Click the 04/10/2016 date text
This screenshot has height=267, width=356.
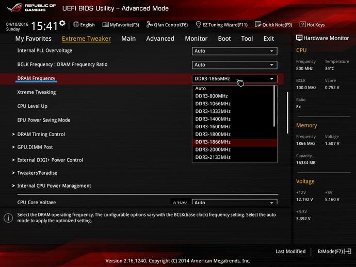point(17,24)
